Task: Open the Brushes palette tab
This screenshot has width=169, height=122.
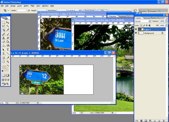Action: (143, 11)
